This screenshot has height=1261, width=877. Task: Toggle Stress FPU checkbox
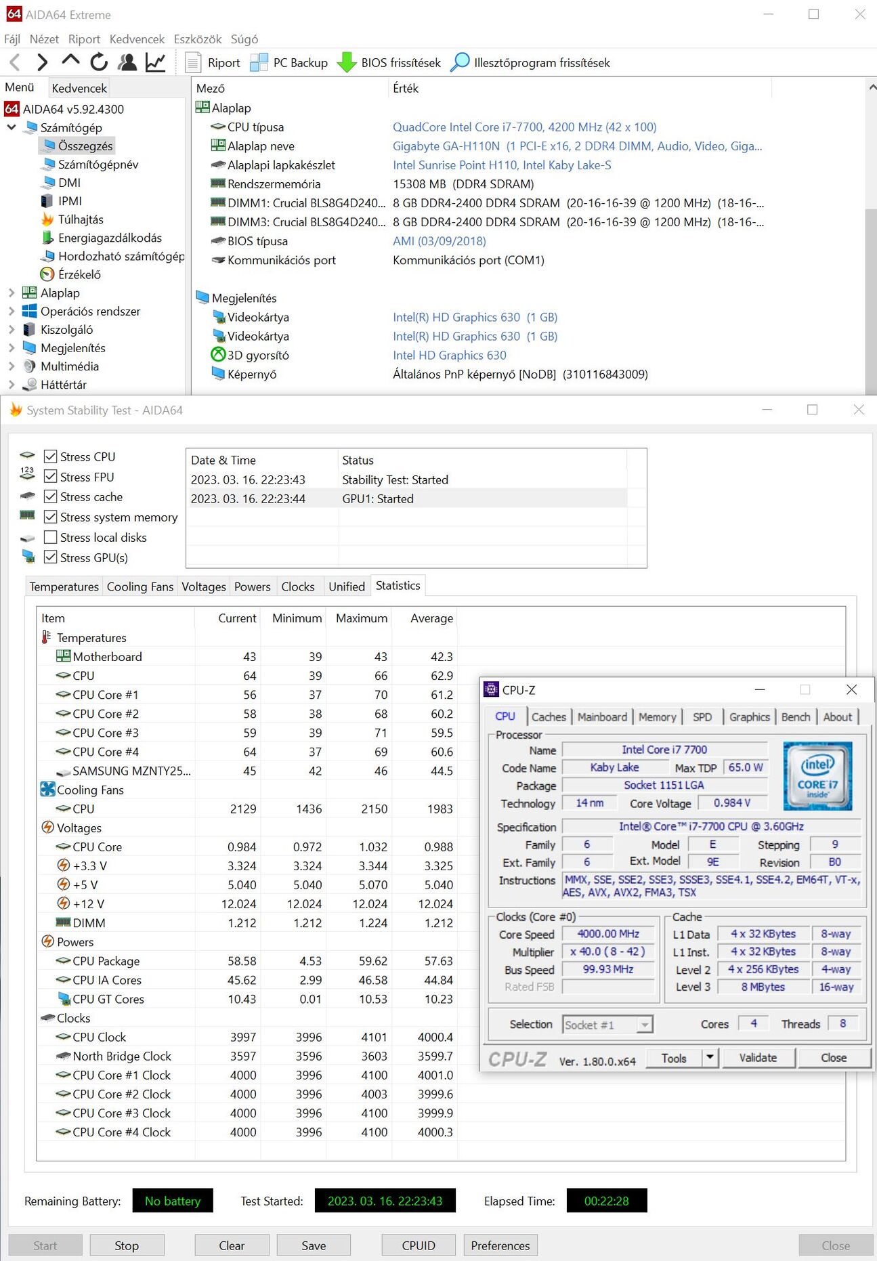(x=50, y=477)
